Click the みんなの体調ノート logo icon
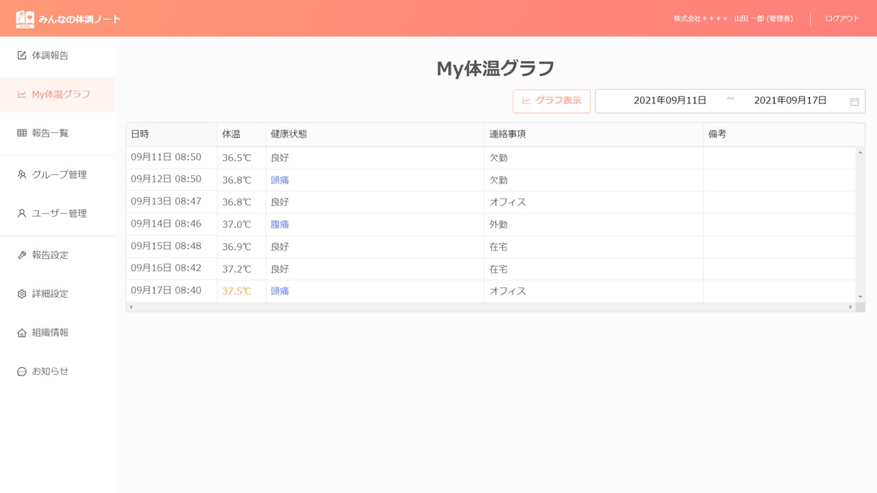Image resolution: width=877 pixels, height=493 pixels. 25,18
